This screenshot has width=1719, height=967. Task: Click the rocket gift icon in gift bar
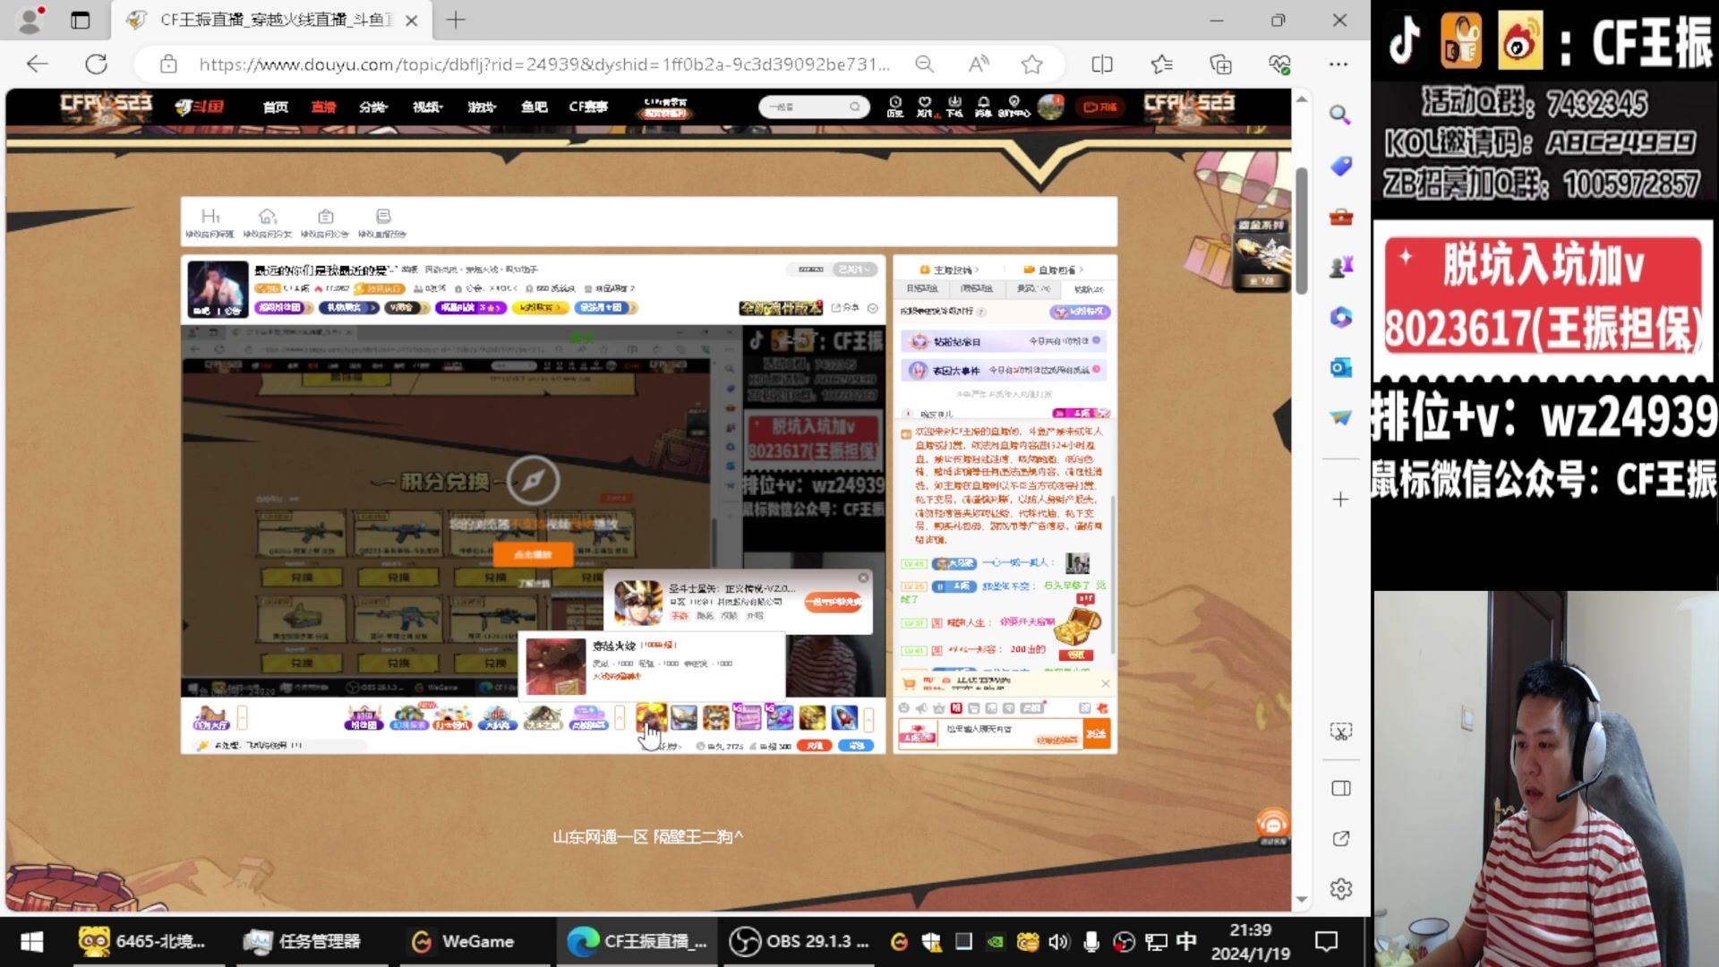[844, 717]
